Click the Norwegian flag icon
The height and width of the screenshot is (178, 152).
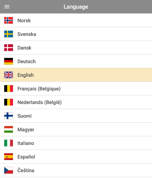pyautogui.click(x=9, y=20)
